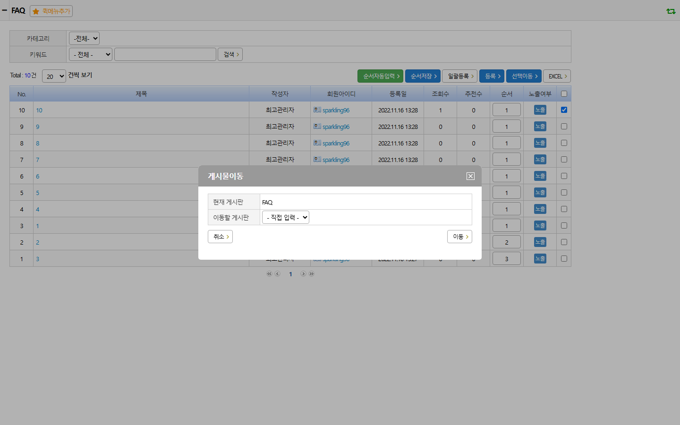Image resolution: width=680 pixels, height=425 pixels.
Task: Click the 등록일 column header
Action: 398,94
